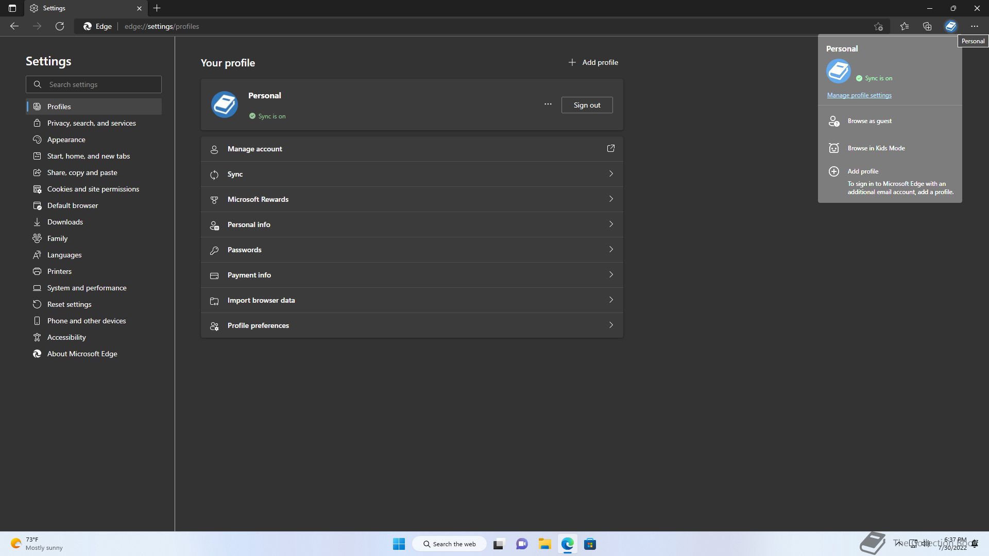This screenshot has height=556, width=989.
Task: Expand the Sync settings row
Action: [412, 174]
